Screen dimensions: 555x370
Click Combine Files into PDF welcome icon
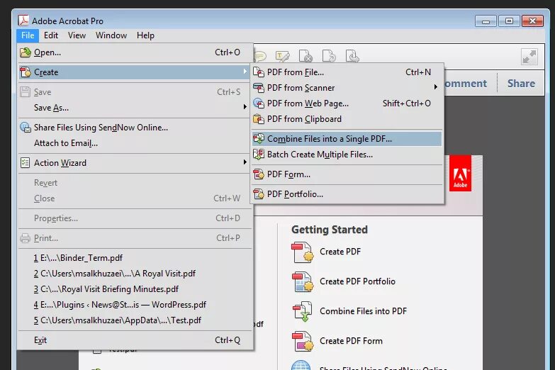pyautogui.click(x=302, y=312)
